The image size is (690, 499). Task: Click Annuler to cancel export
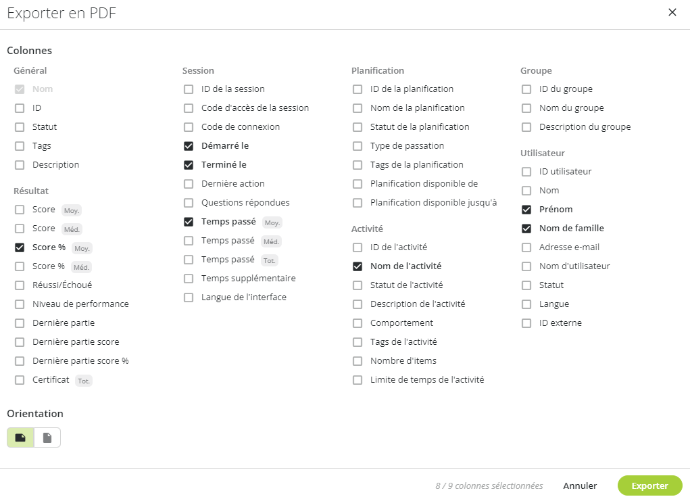click(x=580, y=485)
